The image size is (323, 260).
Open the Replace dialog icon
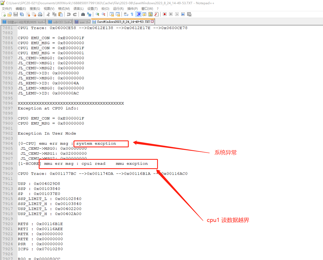click(x=89, y=14)
